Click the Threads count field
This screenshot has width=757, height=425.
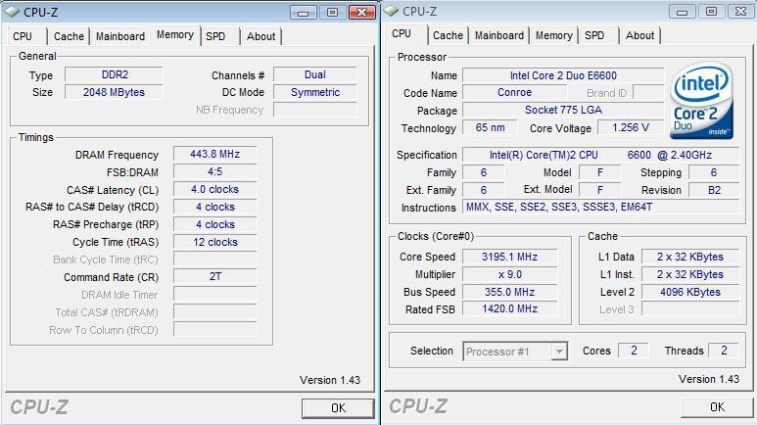coord(724,351)
